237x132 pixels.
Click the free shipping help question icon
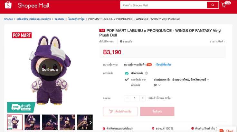(x=146, y=73)
